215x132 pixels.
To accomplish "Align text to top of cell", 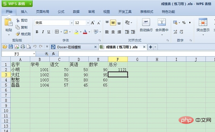I will click(107, 22).
